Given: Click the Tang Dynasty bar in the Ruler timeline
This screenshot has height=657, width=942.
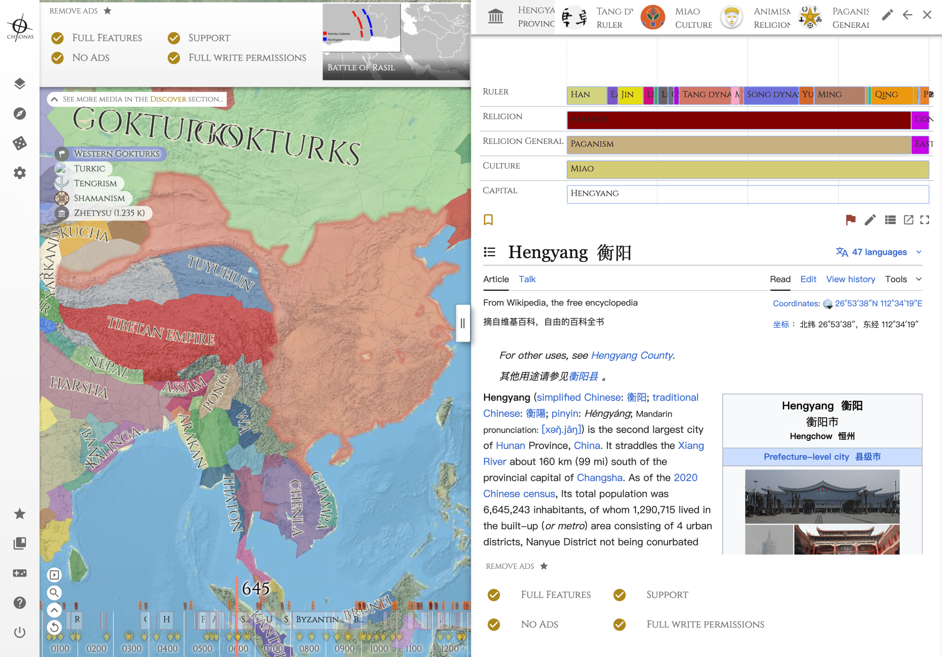Looking at the screenshot, I should tap(705, 95).
